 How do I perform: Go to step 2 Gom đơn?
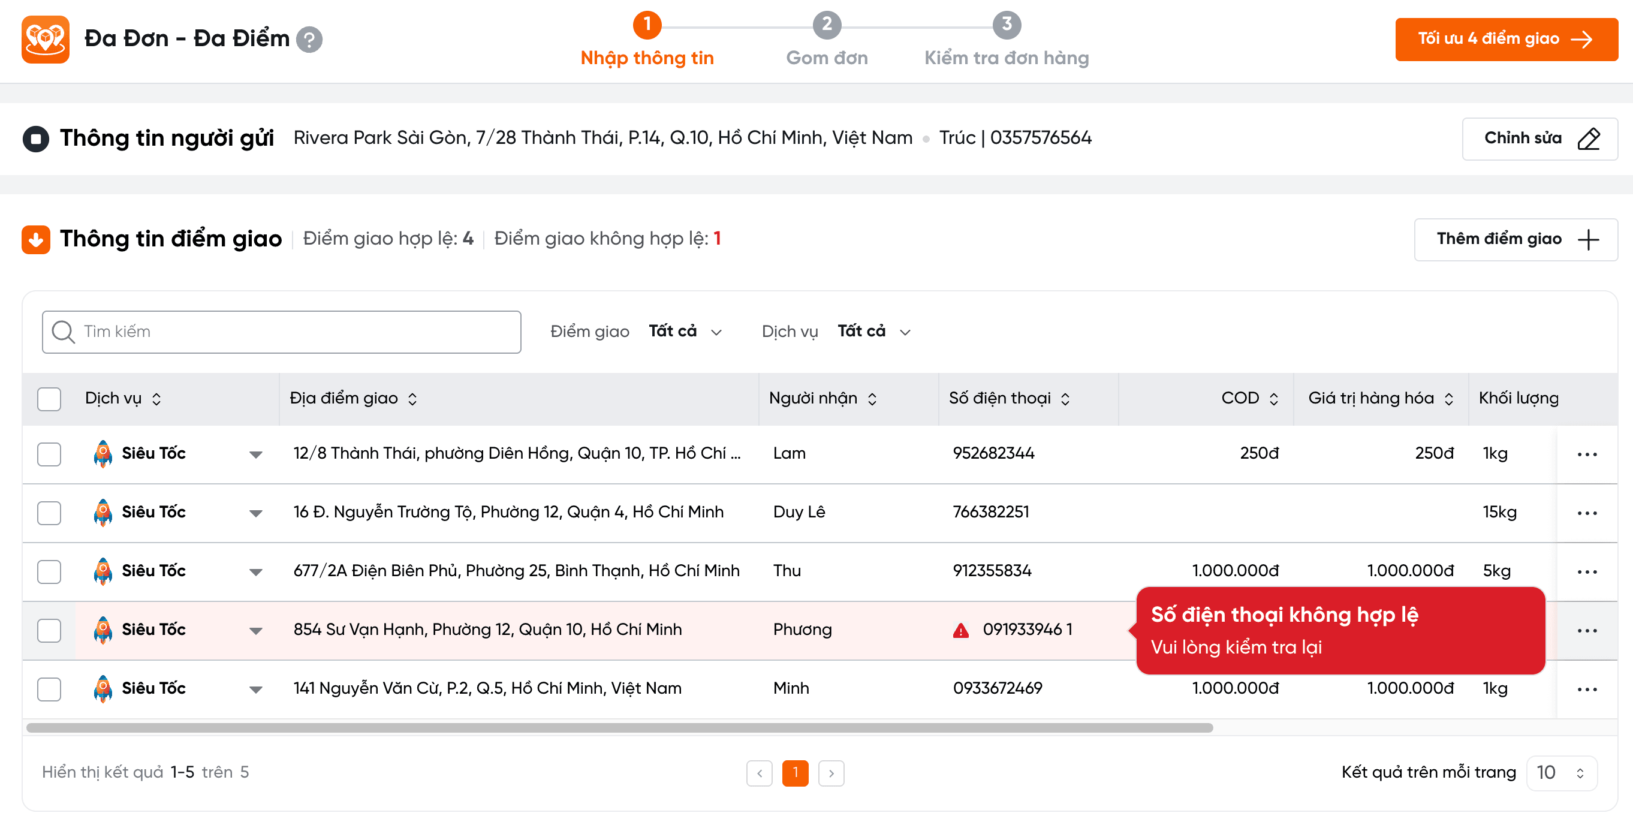[x=827, y=25]
